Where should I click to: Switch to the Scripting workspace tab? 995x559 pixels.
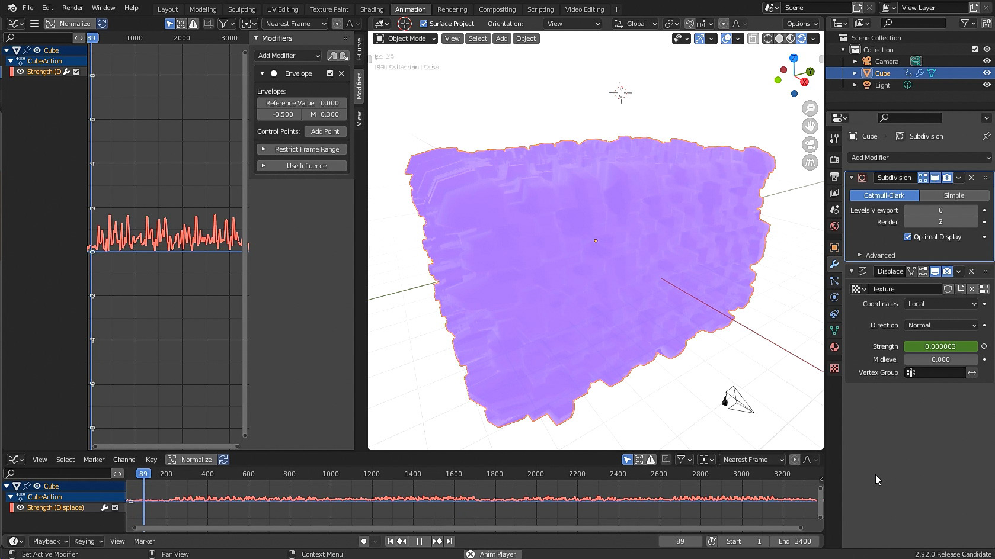pyautogui.click(x=540, y=9)
